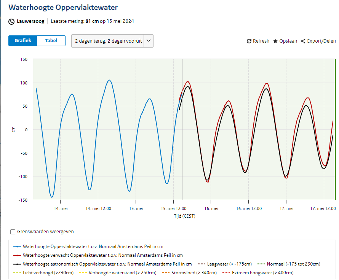
Task: Click the Export/Delen share icon
Action: pos(303,41)
